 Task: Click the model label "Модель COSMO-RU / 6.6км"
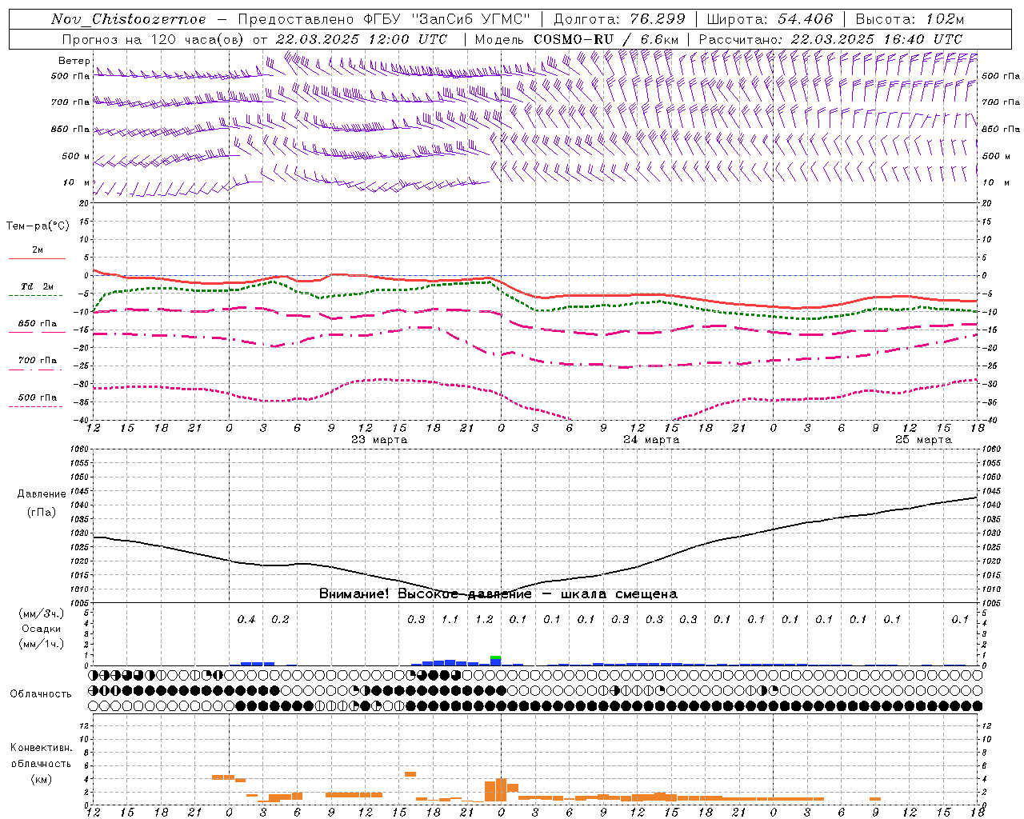coord(577,39)
